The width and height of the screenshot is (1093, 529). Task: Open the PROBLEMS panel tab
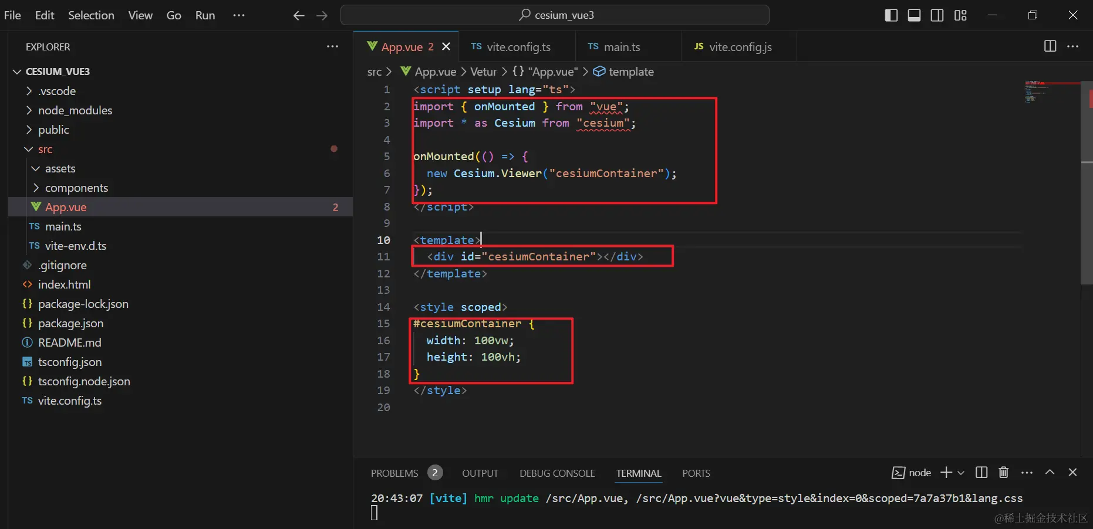coord(394,473)
